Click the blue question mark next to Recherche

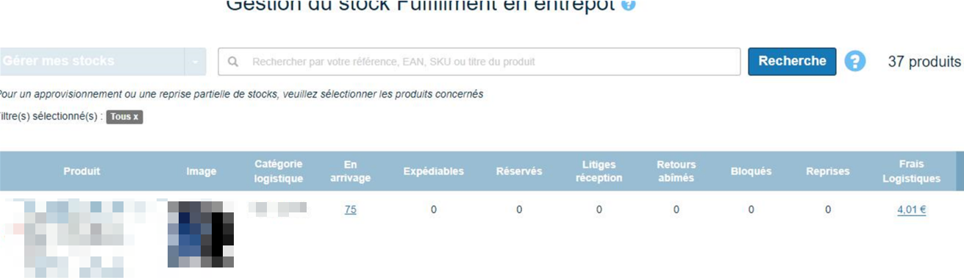(x=854, y=62)
